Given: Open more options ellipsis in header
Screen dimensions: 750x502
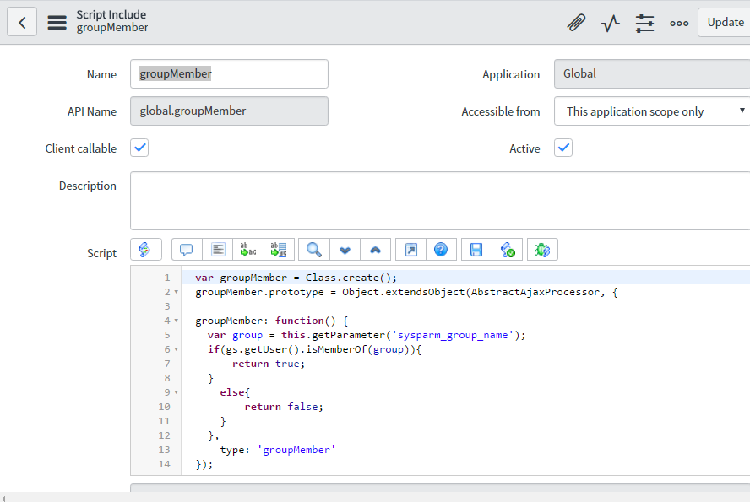Looking at the screenshot, I should pos(679,23).
